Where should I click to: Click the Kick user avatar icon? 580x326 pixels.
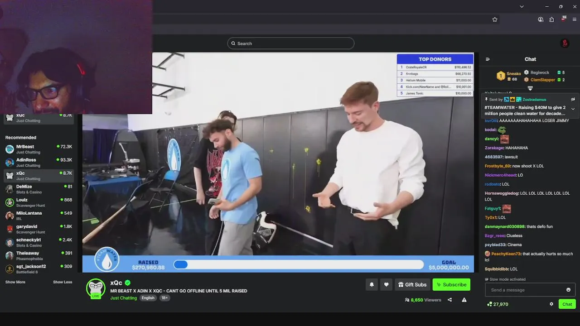pos(565,43)
